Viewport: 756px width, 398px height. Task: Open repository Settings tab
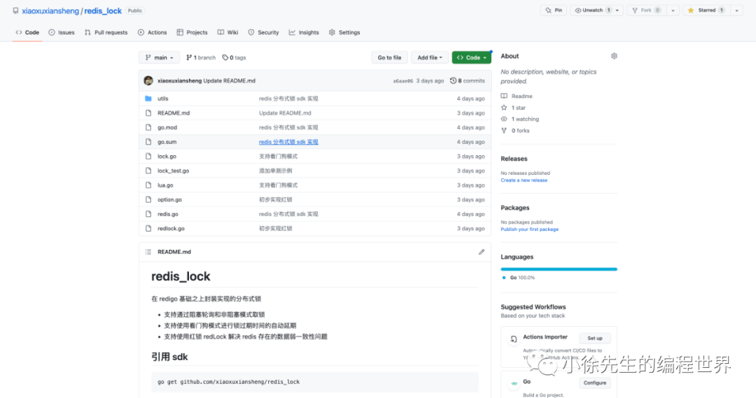[x=344, y=32]
